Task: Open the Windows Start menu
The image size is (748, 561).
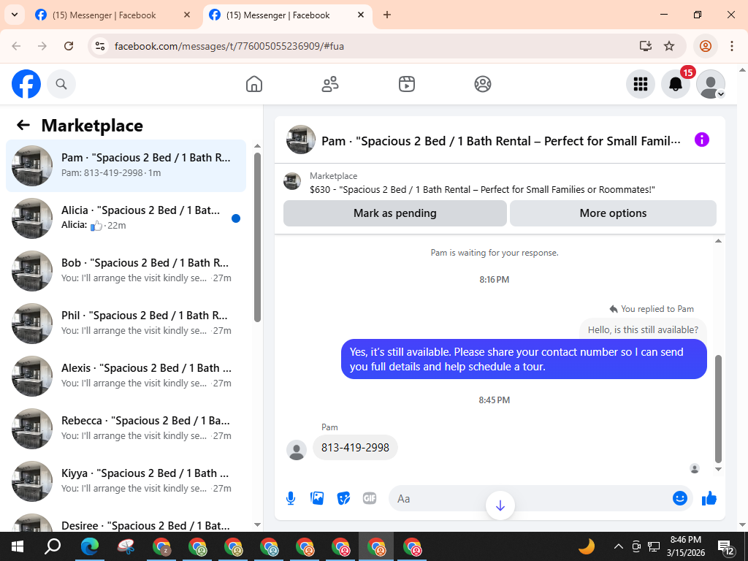Action: (18, 546)
